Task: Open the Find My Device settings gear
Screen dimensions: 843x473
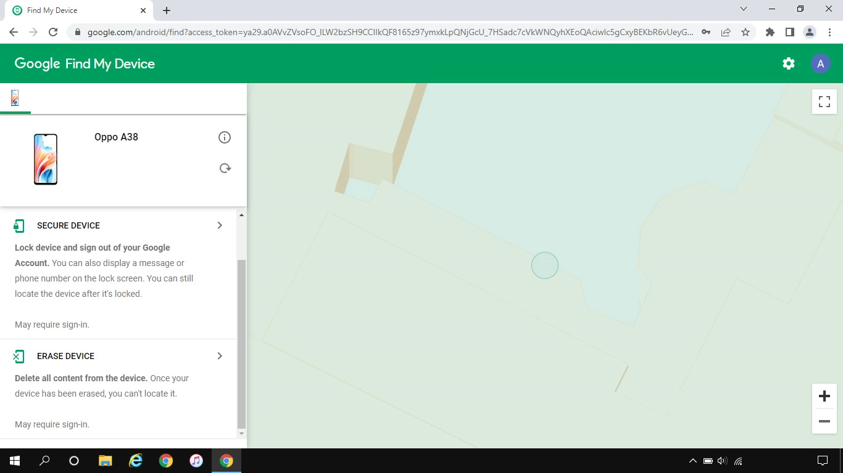Action: 788,63
